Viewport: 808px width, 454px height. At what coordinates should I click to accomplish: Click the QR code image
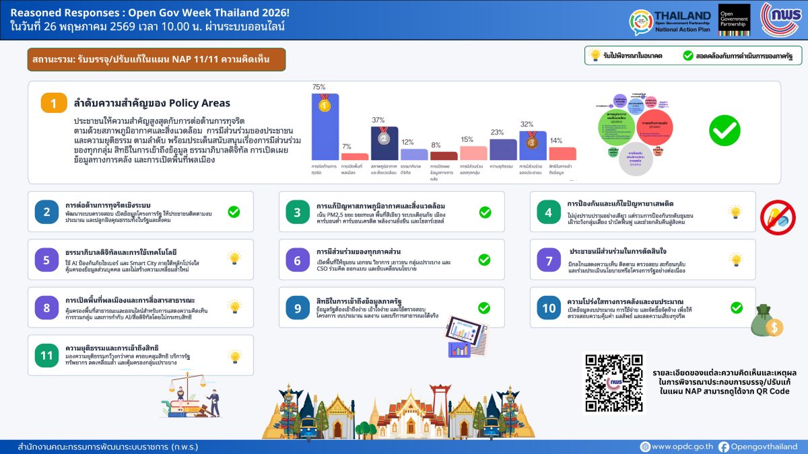(612, 382)
